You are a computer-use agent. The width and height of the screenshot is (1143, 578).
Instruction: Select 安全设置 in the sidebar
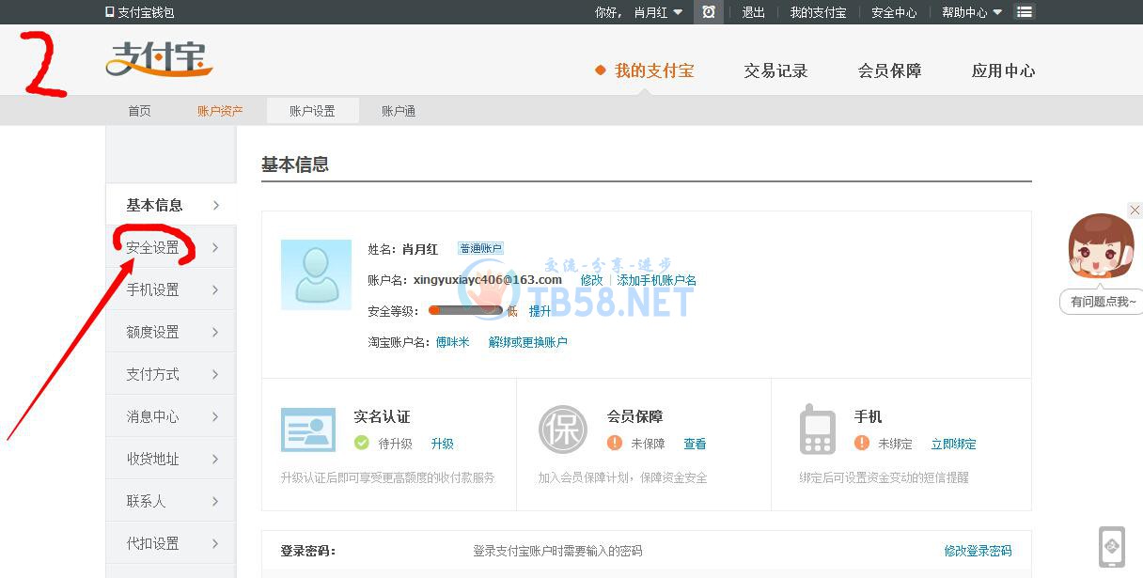point(171,247)
